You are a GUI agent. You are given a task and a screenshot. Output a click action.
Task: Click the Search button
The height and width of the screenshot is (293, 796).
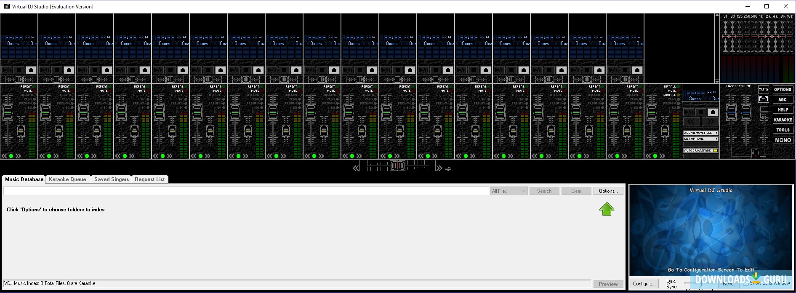click(x=544, y=191)
